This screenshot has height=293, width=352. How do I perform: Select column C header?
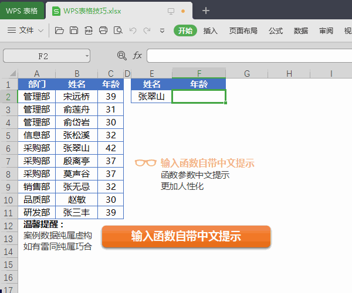tap(111, 73)
